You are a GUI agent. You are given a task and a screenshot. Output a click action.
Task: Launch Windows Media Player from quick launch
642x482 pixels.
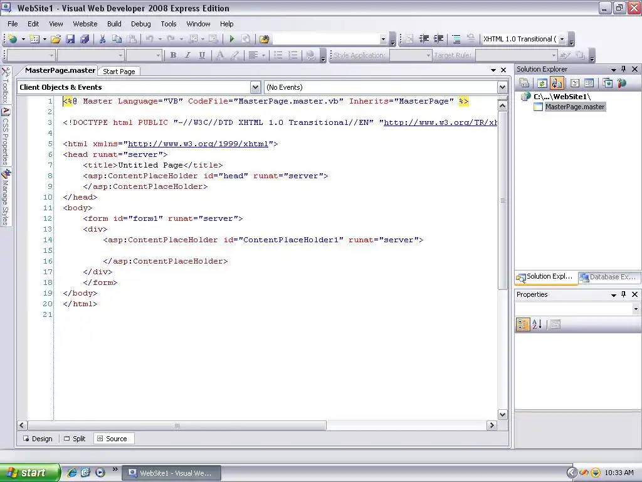coord(100,473)
